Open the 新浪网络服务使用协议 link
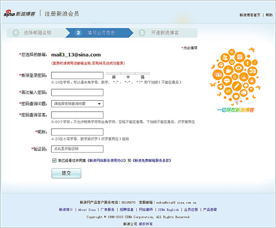Screen dimensions: 276x228 (107, 160)
